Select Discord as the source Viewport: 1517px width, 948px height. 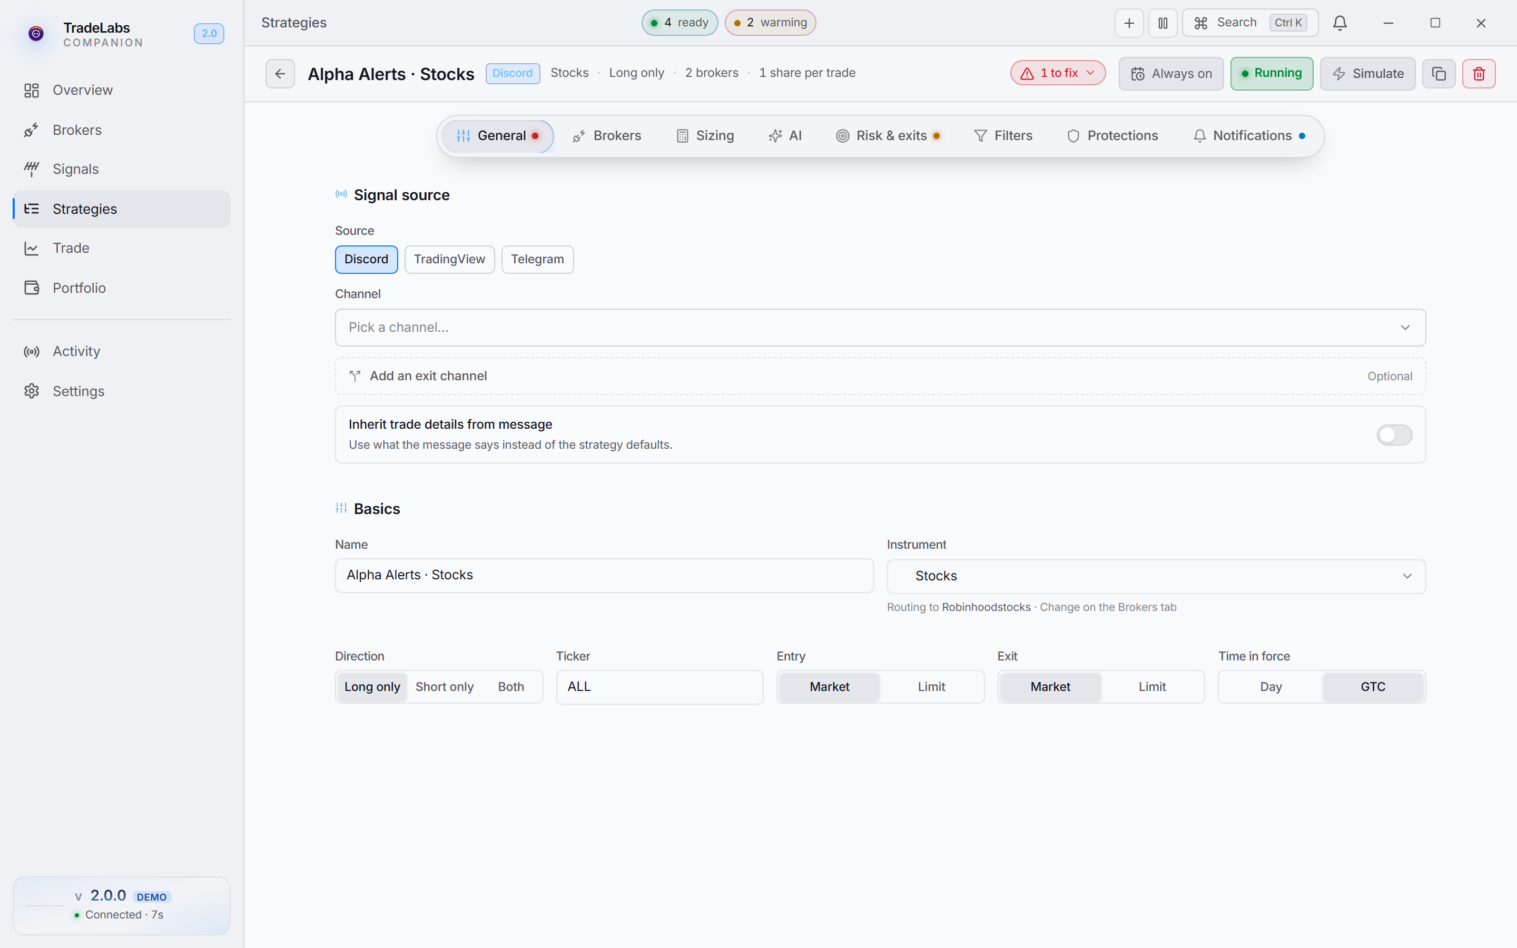pyautogui.click(x=366, y=260)
